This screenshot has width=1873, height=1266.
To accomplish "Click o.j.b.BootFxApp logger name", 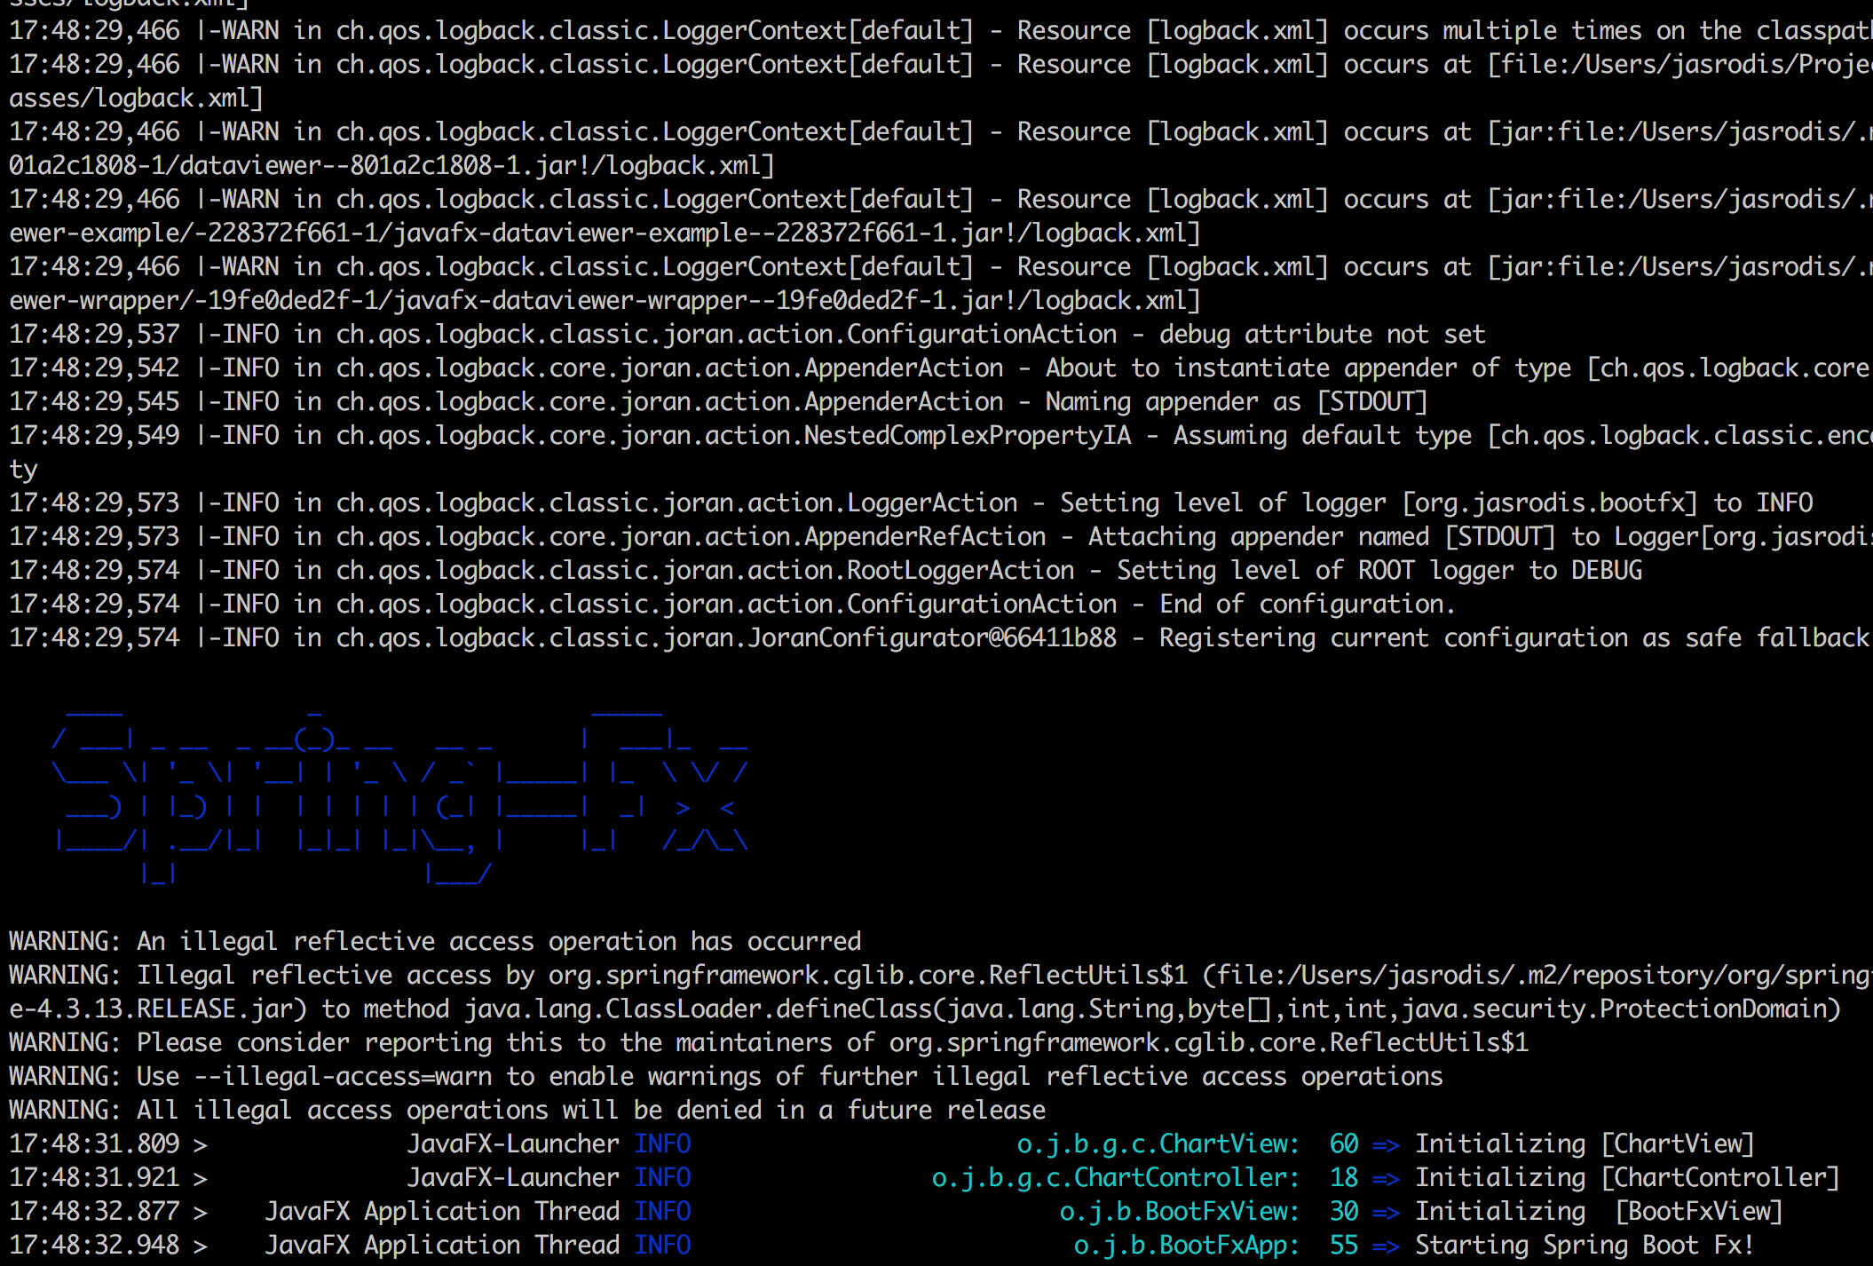I will (x=1186, y=1245).
